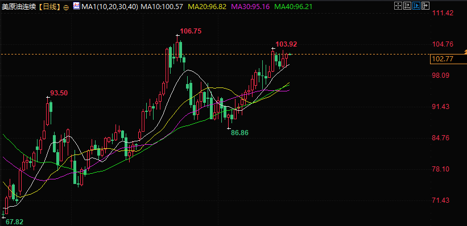Click the magenta MA30:95.16 value

(250, 6)
